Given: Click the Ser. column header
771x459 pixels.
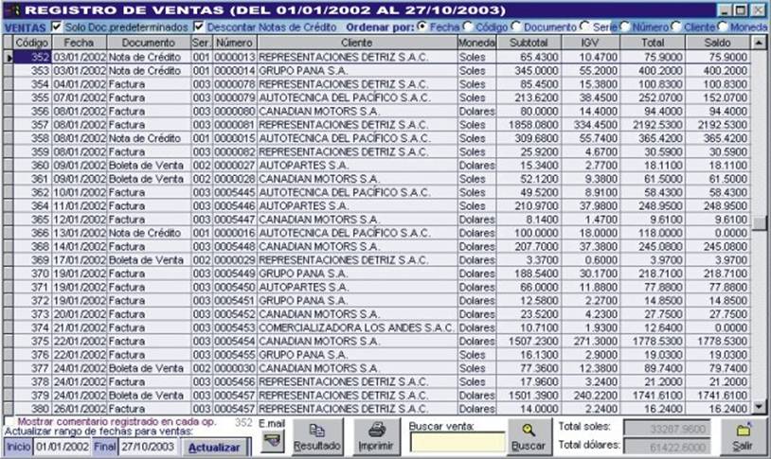Looking at the screenshot, I should pyautogui.click(x=201, y=43).
